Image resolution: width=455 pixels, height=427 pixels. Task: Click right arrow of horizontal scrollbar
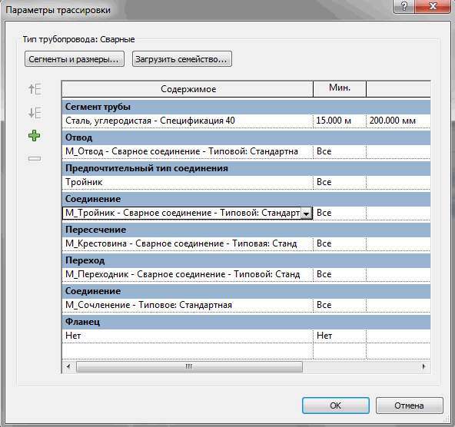(x=423, y=366)
